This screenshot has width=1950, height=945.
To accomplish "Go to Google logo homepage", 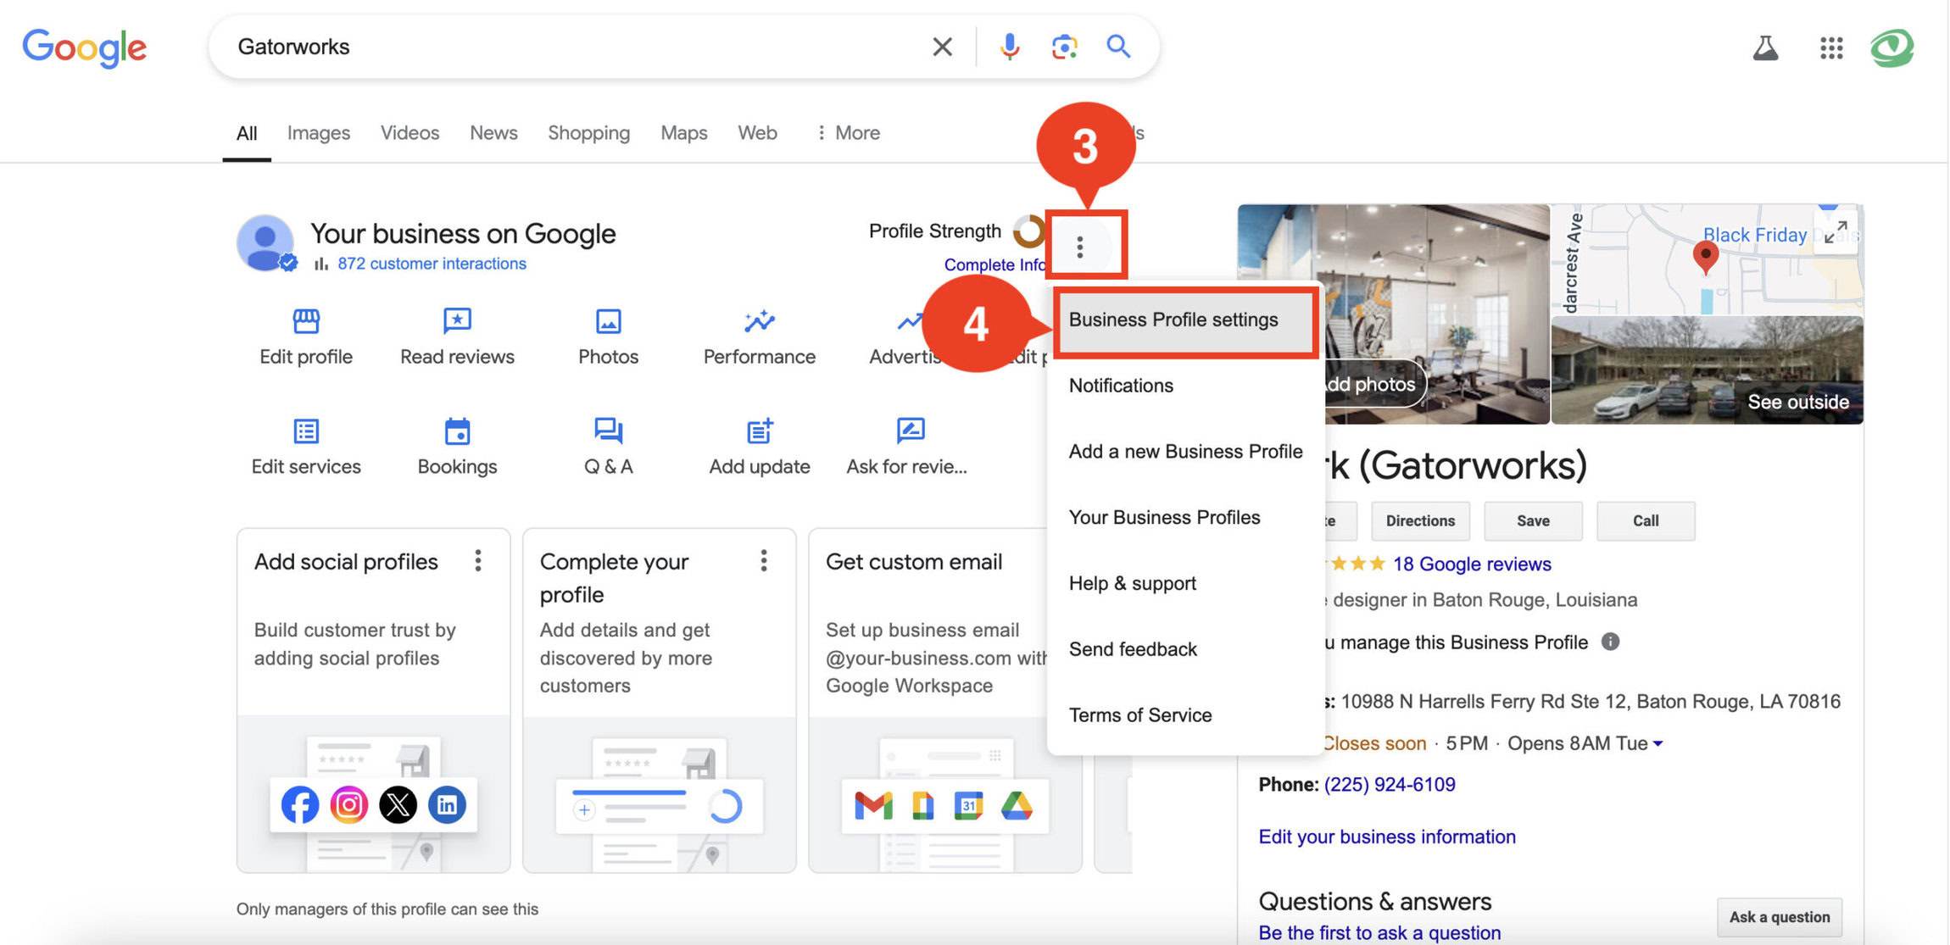I will pyautogui.click(x=84, y=47).
